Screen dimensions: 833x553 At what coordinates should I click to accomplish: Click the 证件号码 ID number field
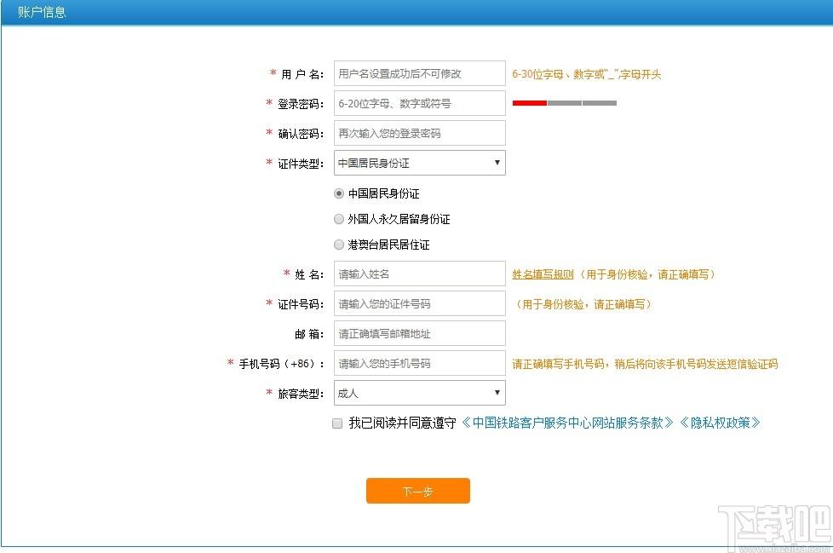pyautogui.click(x=419, y=304)
